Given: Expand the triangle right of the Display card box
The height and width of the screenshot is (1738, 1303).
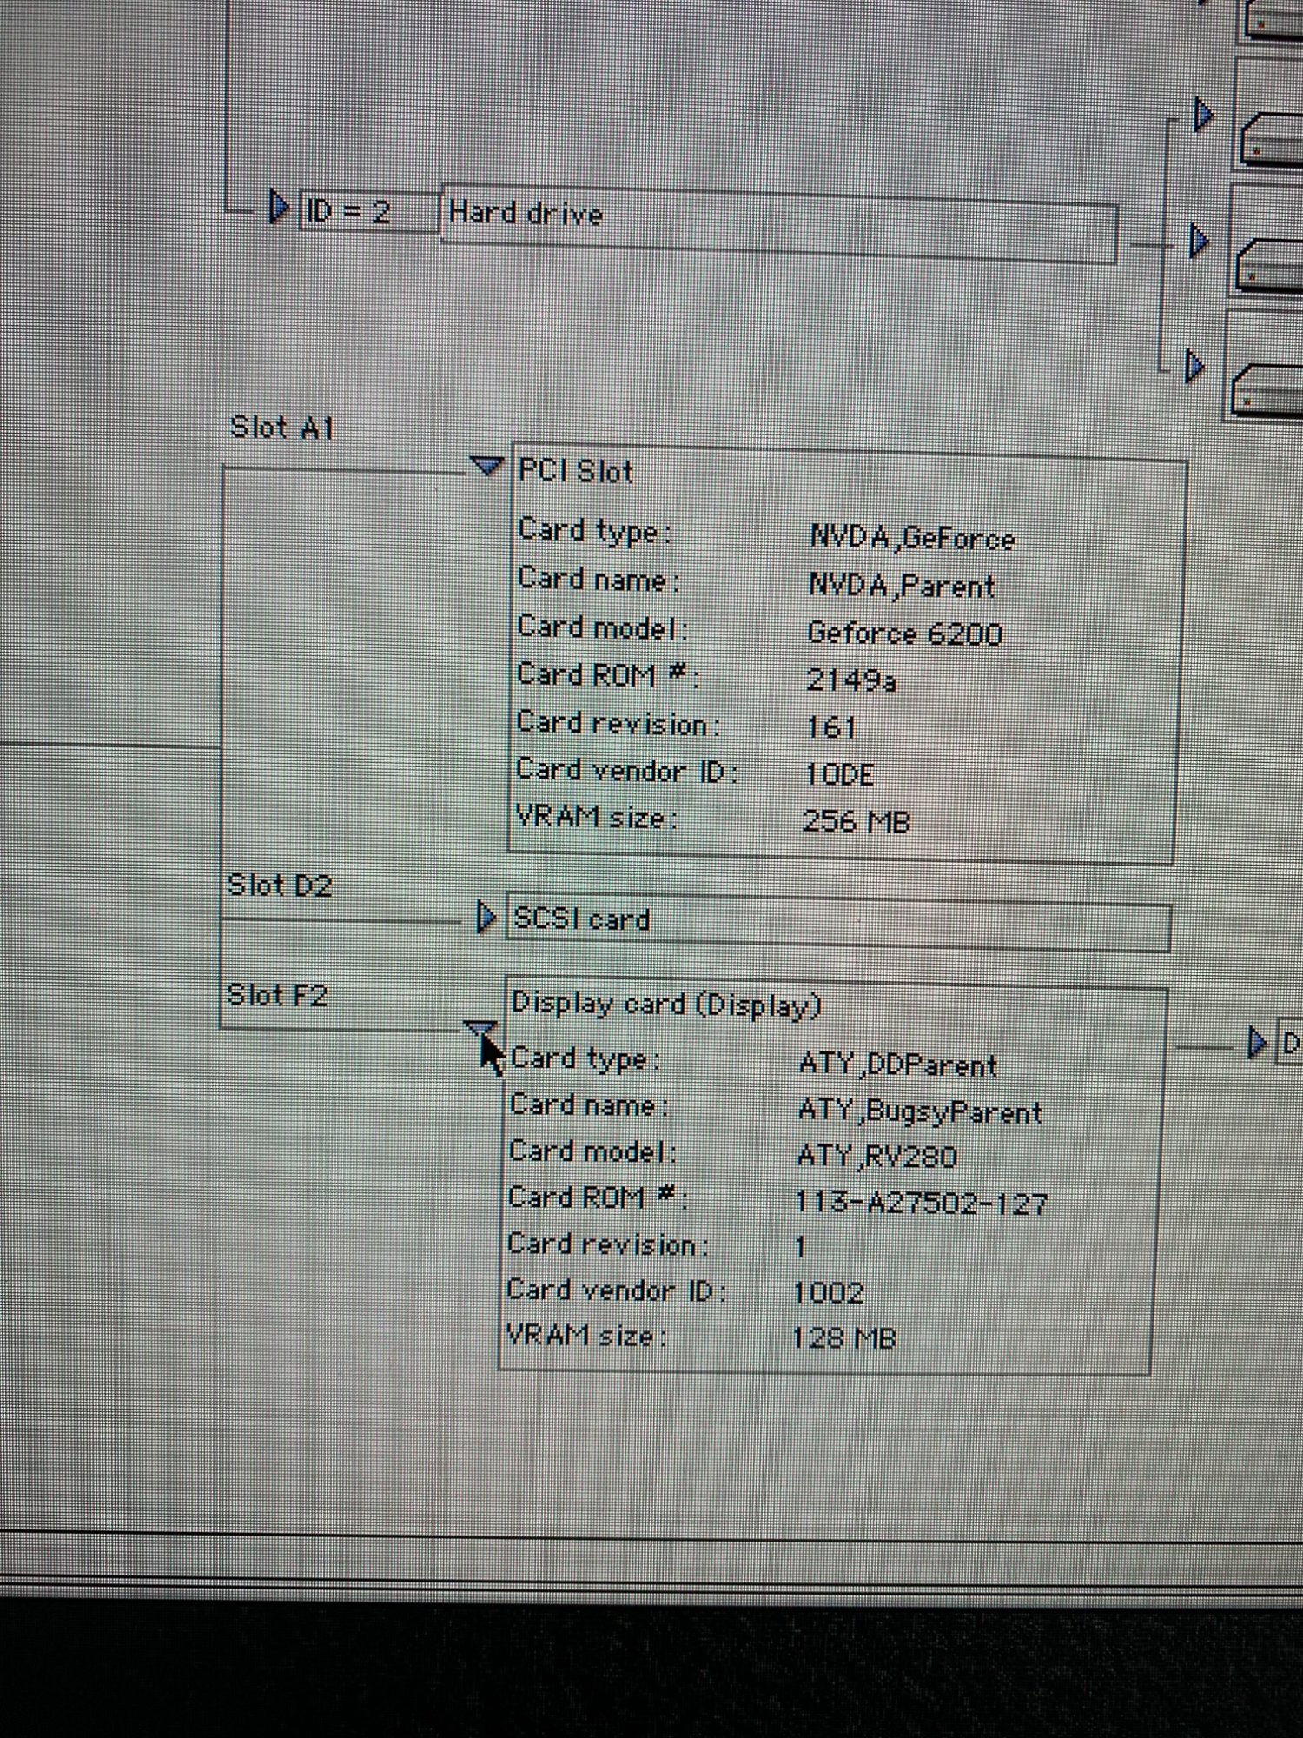Looking at the screenshot, I should (x=1257, y=1042).
